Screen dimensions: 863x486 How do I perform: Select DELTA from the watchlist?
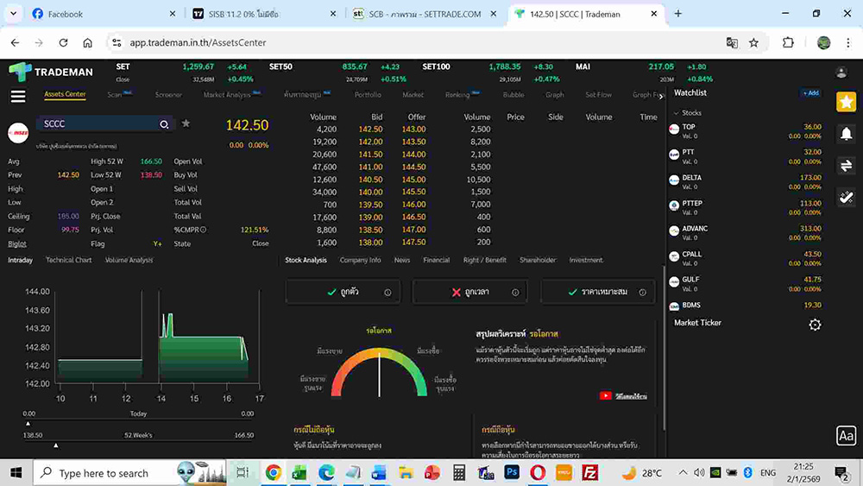click(692, 178)
